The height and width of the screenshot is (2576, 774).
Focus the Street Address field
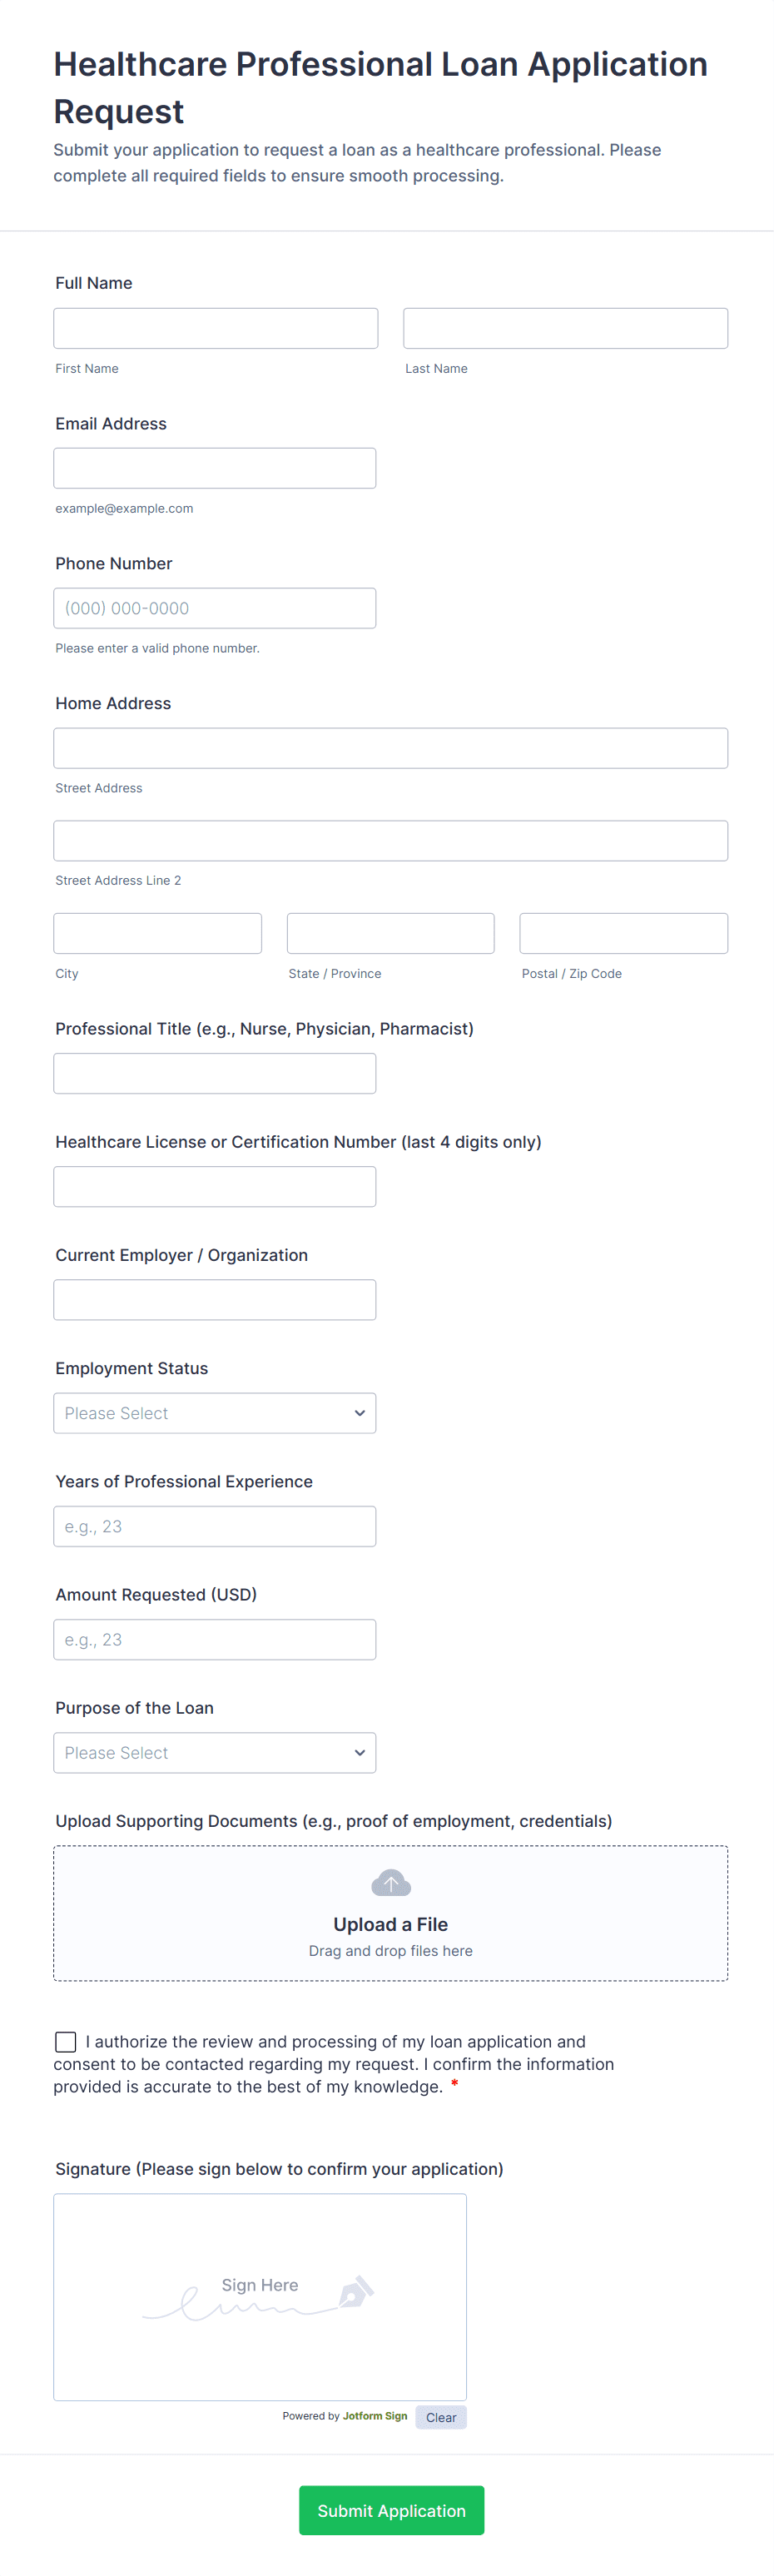390,748
